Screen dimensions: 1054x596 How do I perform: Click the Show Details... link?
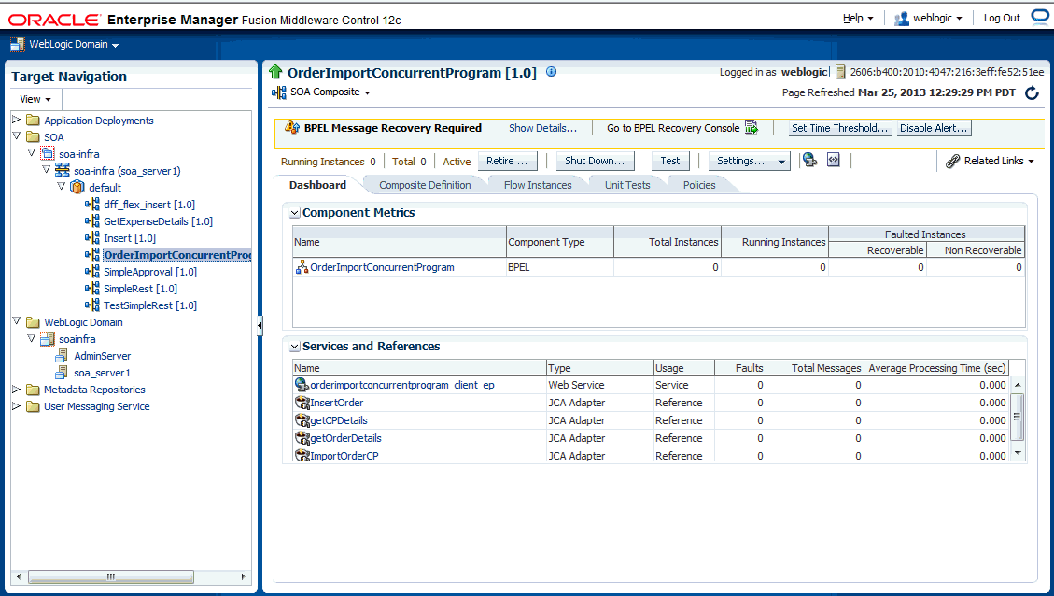coord(542,128)
